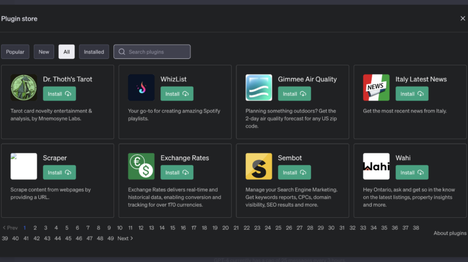Image resolution: width=468 pixels, height=262 pixels.
Task: Click the Scraper plugin blank thumbnail
Action: 24,167
